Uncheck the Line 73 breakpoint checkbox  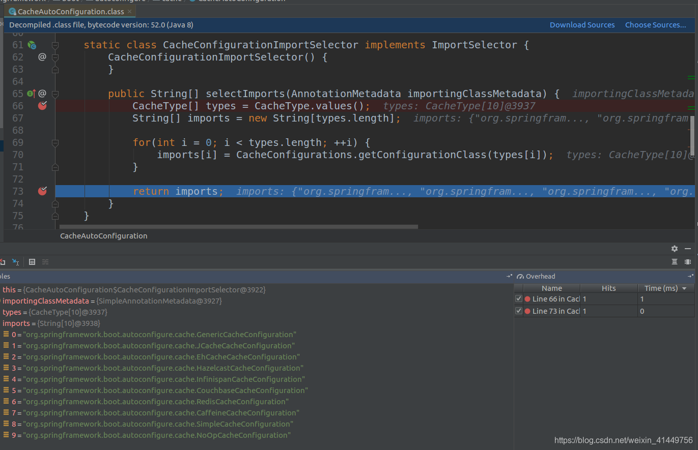519,311
